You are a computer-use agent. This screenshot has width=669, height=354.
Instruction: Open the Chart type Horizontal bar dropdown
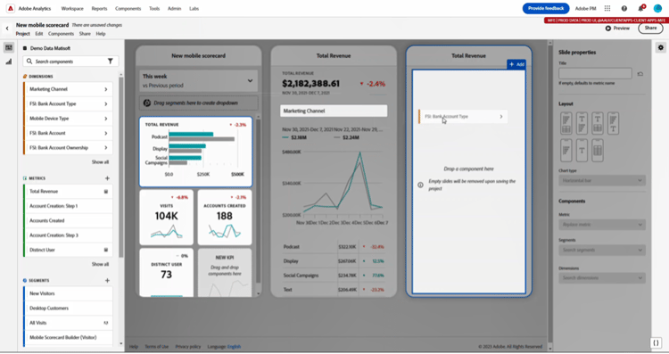(601, 180)
